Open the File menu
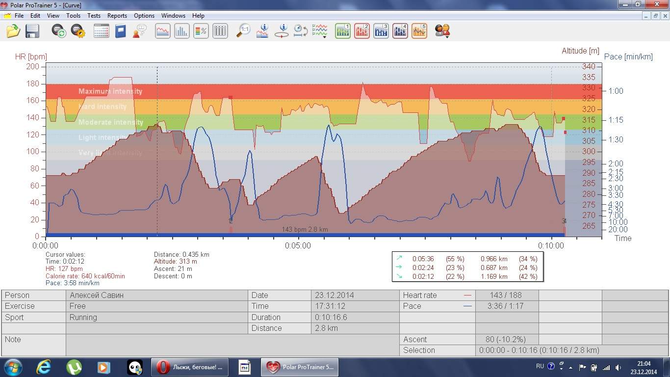 (19, 16)
